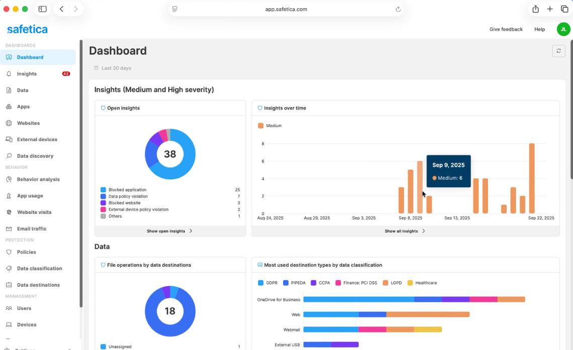Open the Last 30 days date filter
The width and height of the screenshot is (573, 350).
[x=113, y=68]
